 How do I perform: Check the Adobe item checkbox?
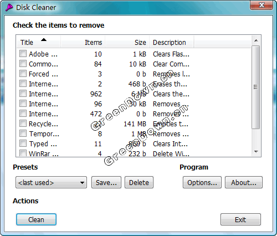[x=23, y=54]
